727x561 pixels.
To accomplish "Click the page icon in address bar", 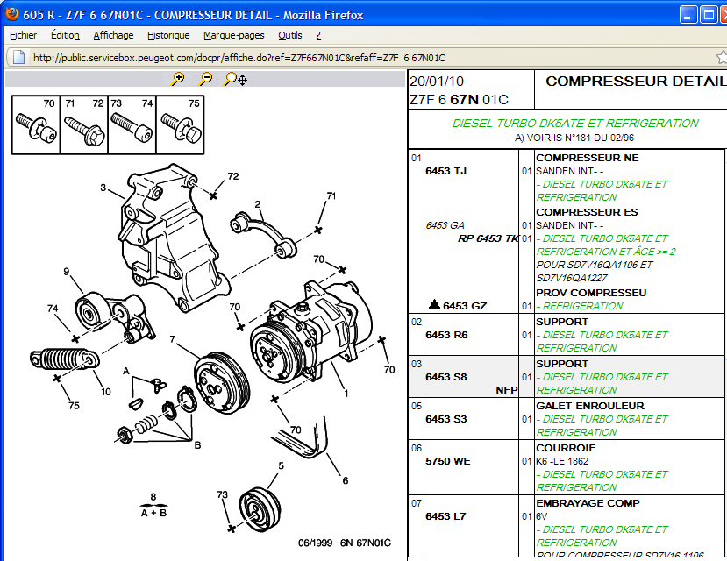I will point(17,57).
